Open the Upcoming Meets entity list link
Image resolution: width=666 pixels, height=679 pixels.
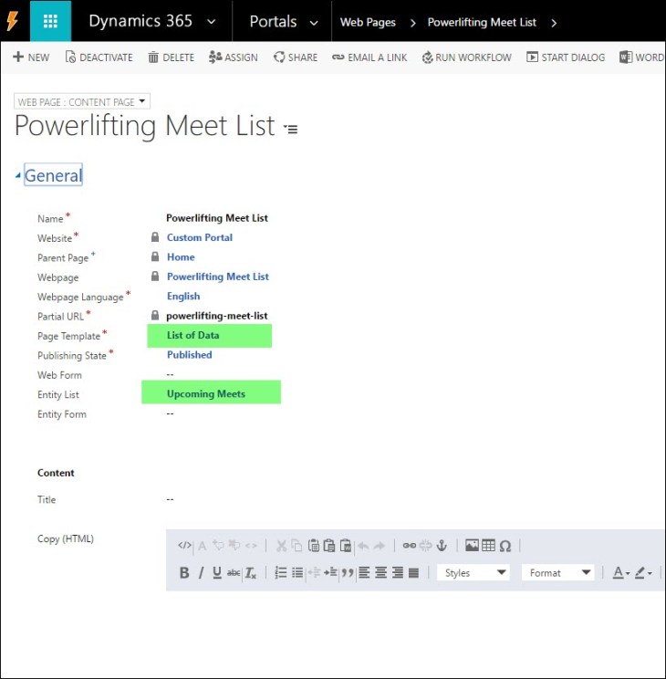205,393
